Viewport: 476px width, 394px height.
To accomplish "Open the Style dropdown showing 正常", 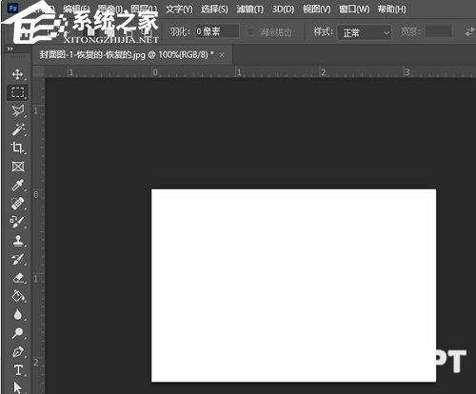I will point(365,32).
